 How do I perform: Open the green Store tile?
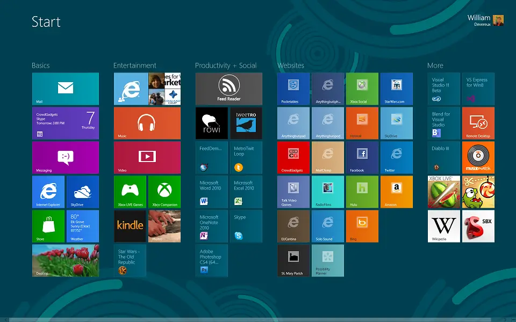tap(48, 226)
